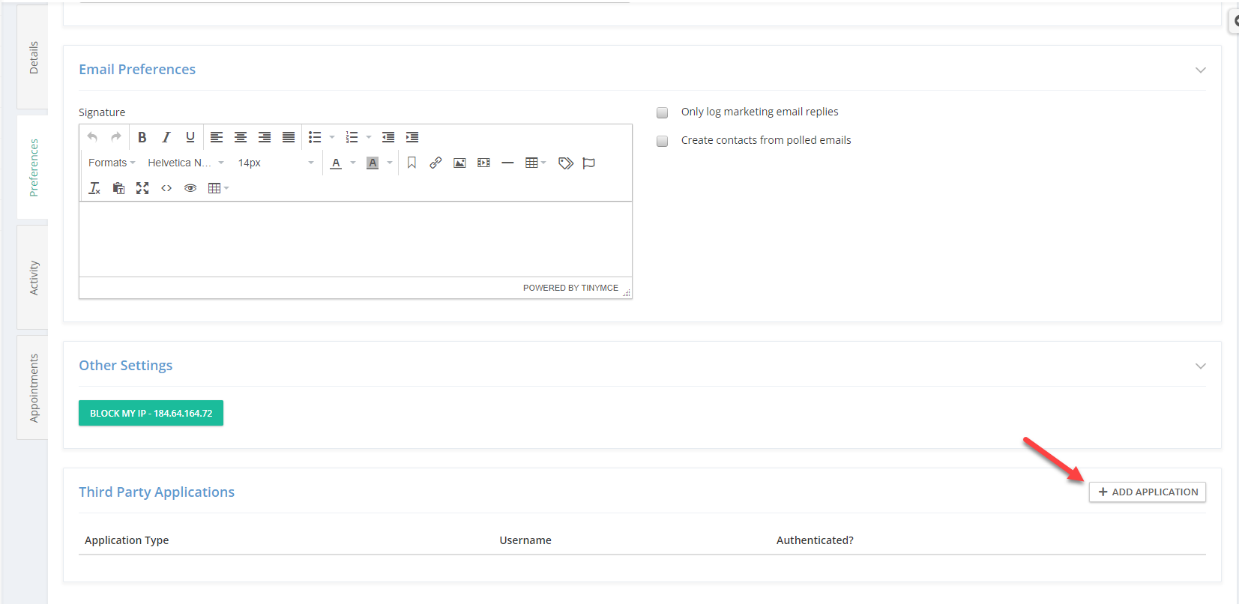Switch to the Details side tab
Viewport: 1239px width, 604px height.
click(x=33, y=58)
